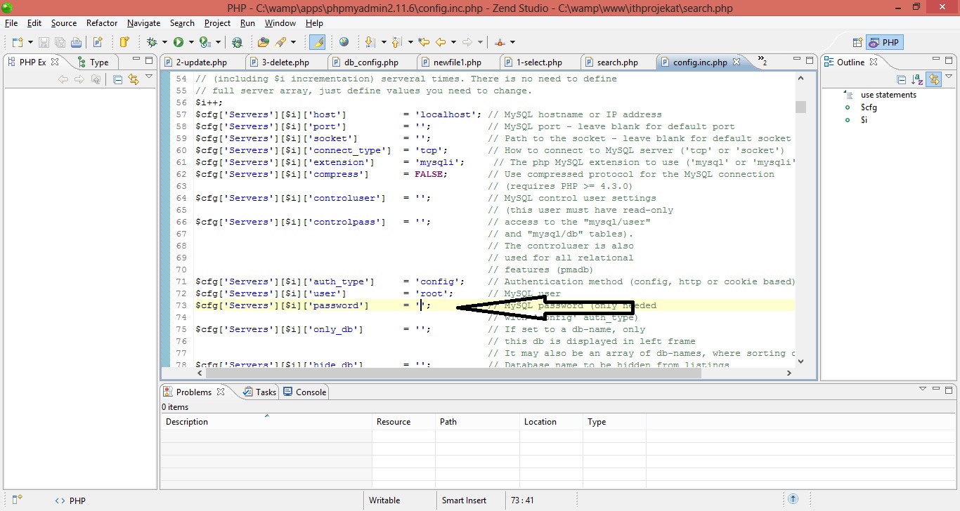Screen dimensions: 960x511
Task: Open the web browser globe icon
Action: [344, 42]
